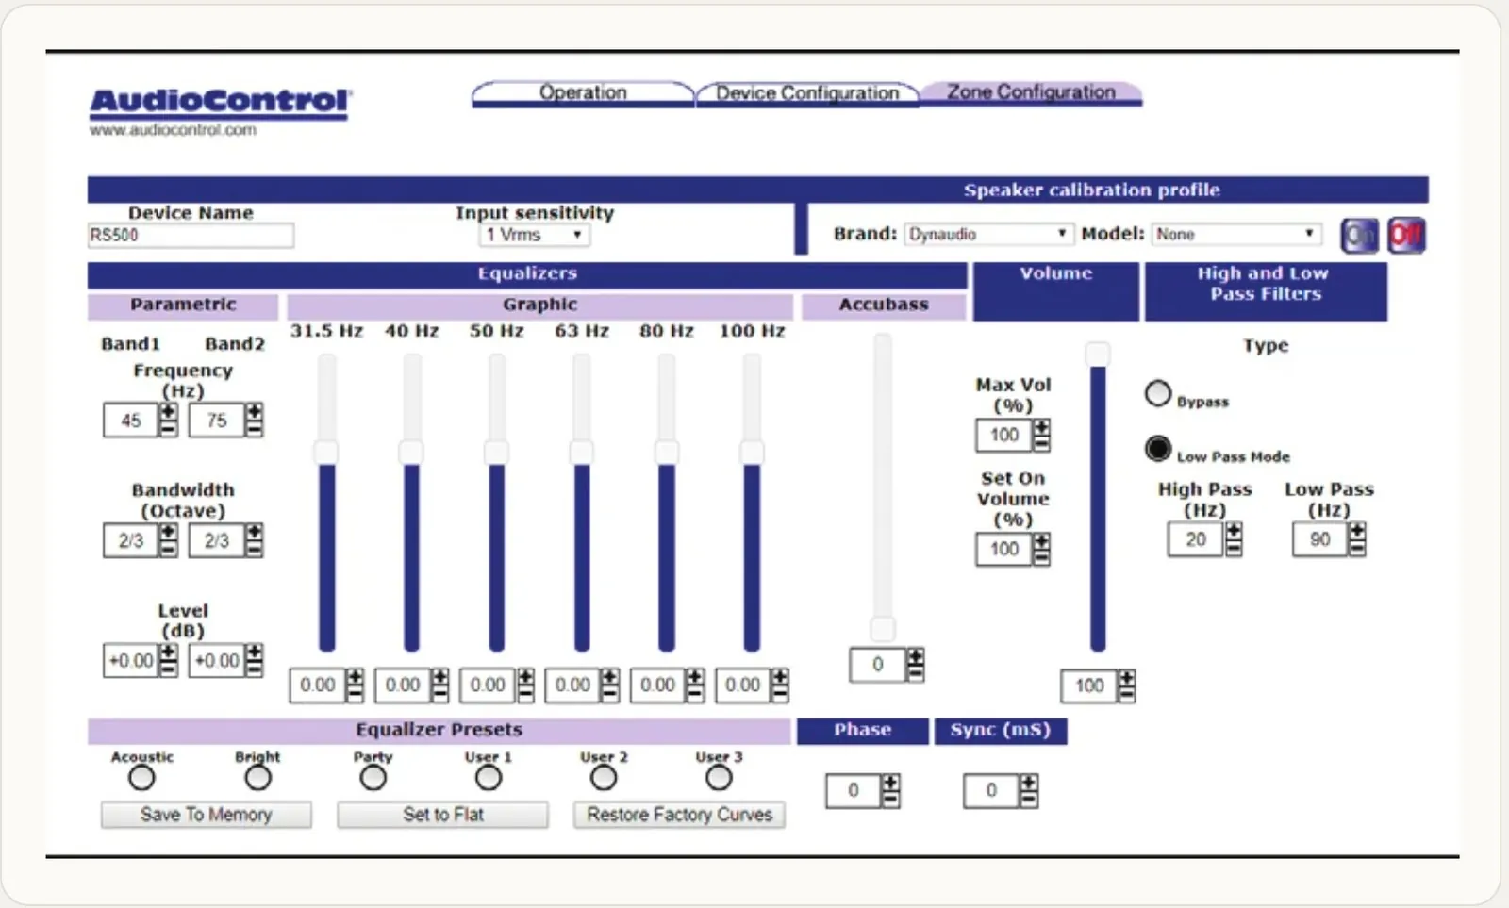Click Restore Factory Curves button
This screenshot has height=908, width=1509.
pyautogui.click(x=679, y=815)
